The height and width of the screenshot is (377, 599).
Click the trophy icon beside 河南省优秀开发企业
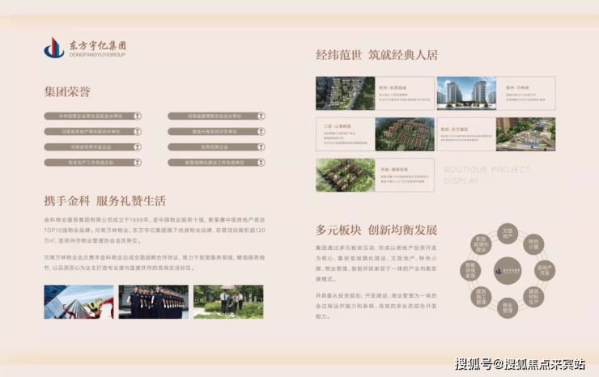pos(137,147)
